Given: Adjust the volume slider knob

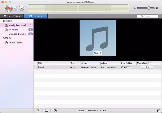Looking at the screenshot, I should (x=148, y=8).
